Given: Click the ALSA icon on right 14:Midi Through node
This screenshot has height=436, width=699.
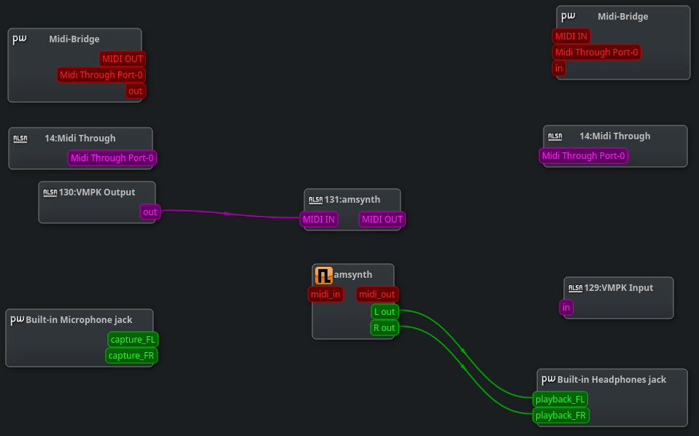Looking at the screenshot, I should (x=555, y=136).
